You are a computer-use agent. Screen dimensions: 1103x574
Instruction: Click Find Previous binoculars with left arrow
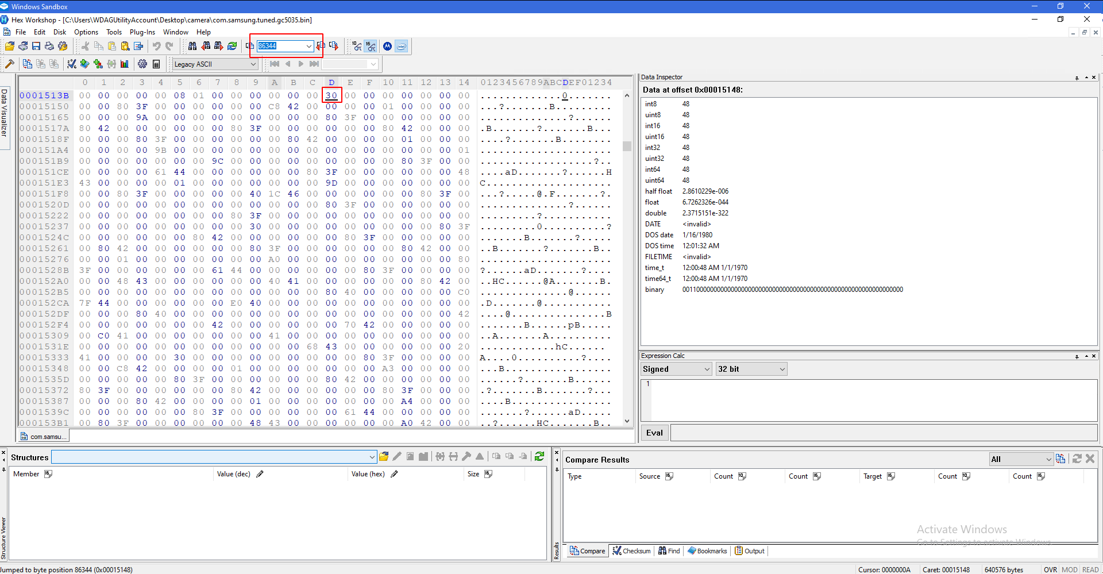coord(206,46)
